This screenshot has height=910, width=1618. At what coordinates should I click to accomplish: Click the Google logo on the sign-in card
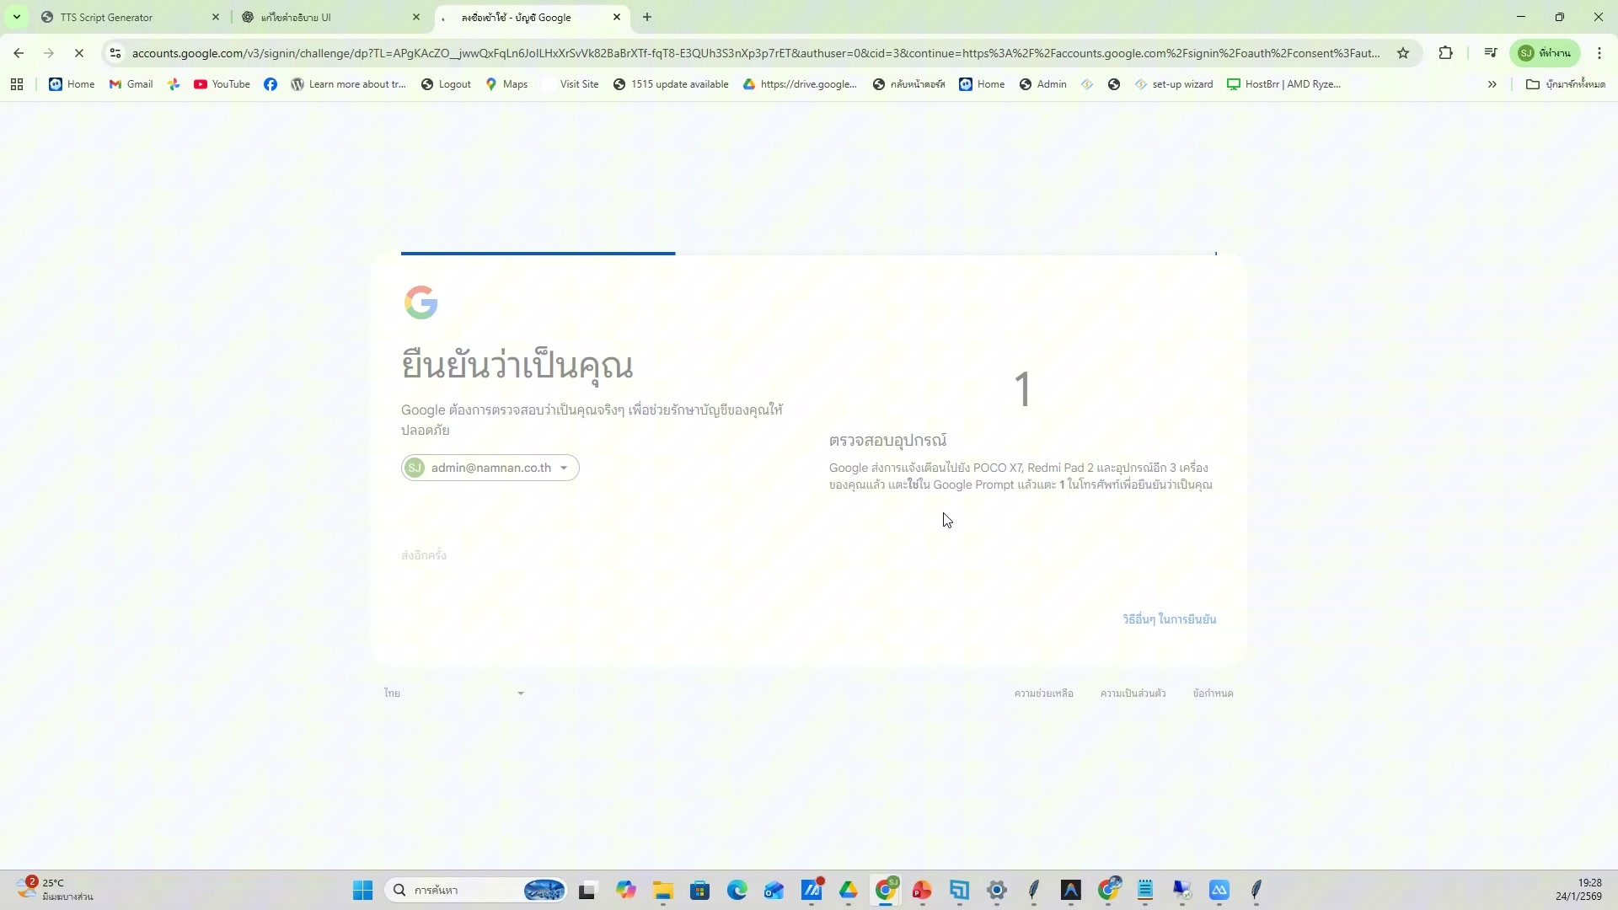421,302
